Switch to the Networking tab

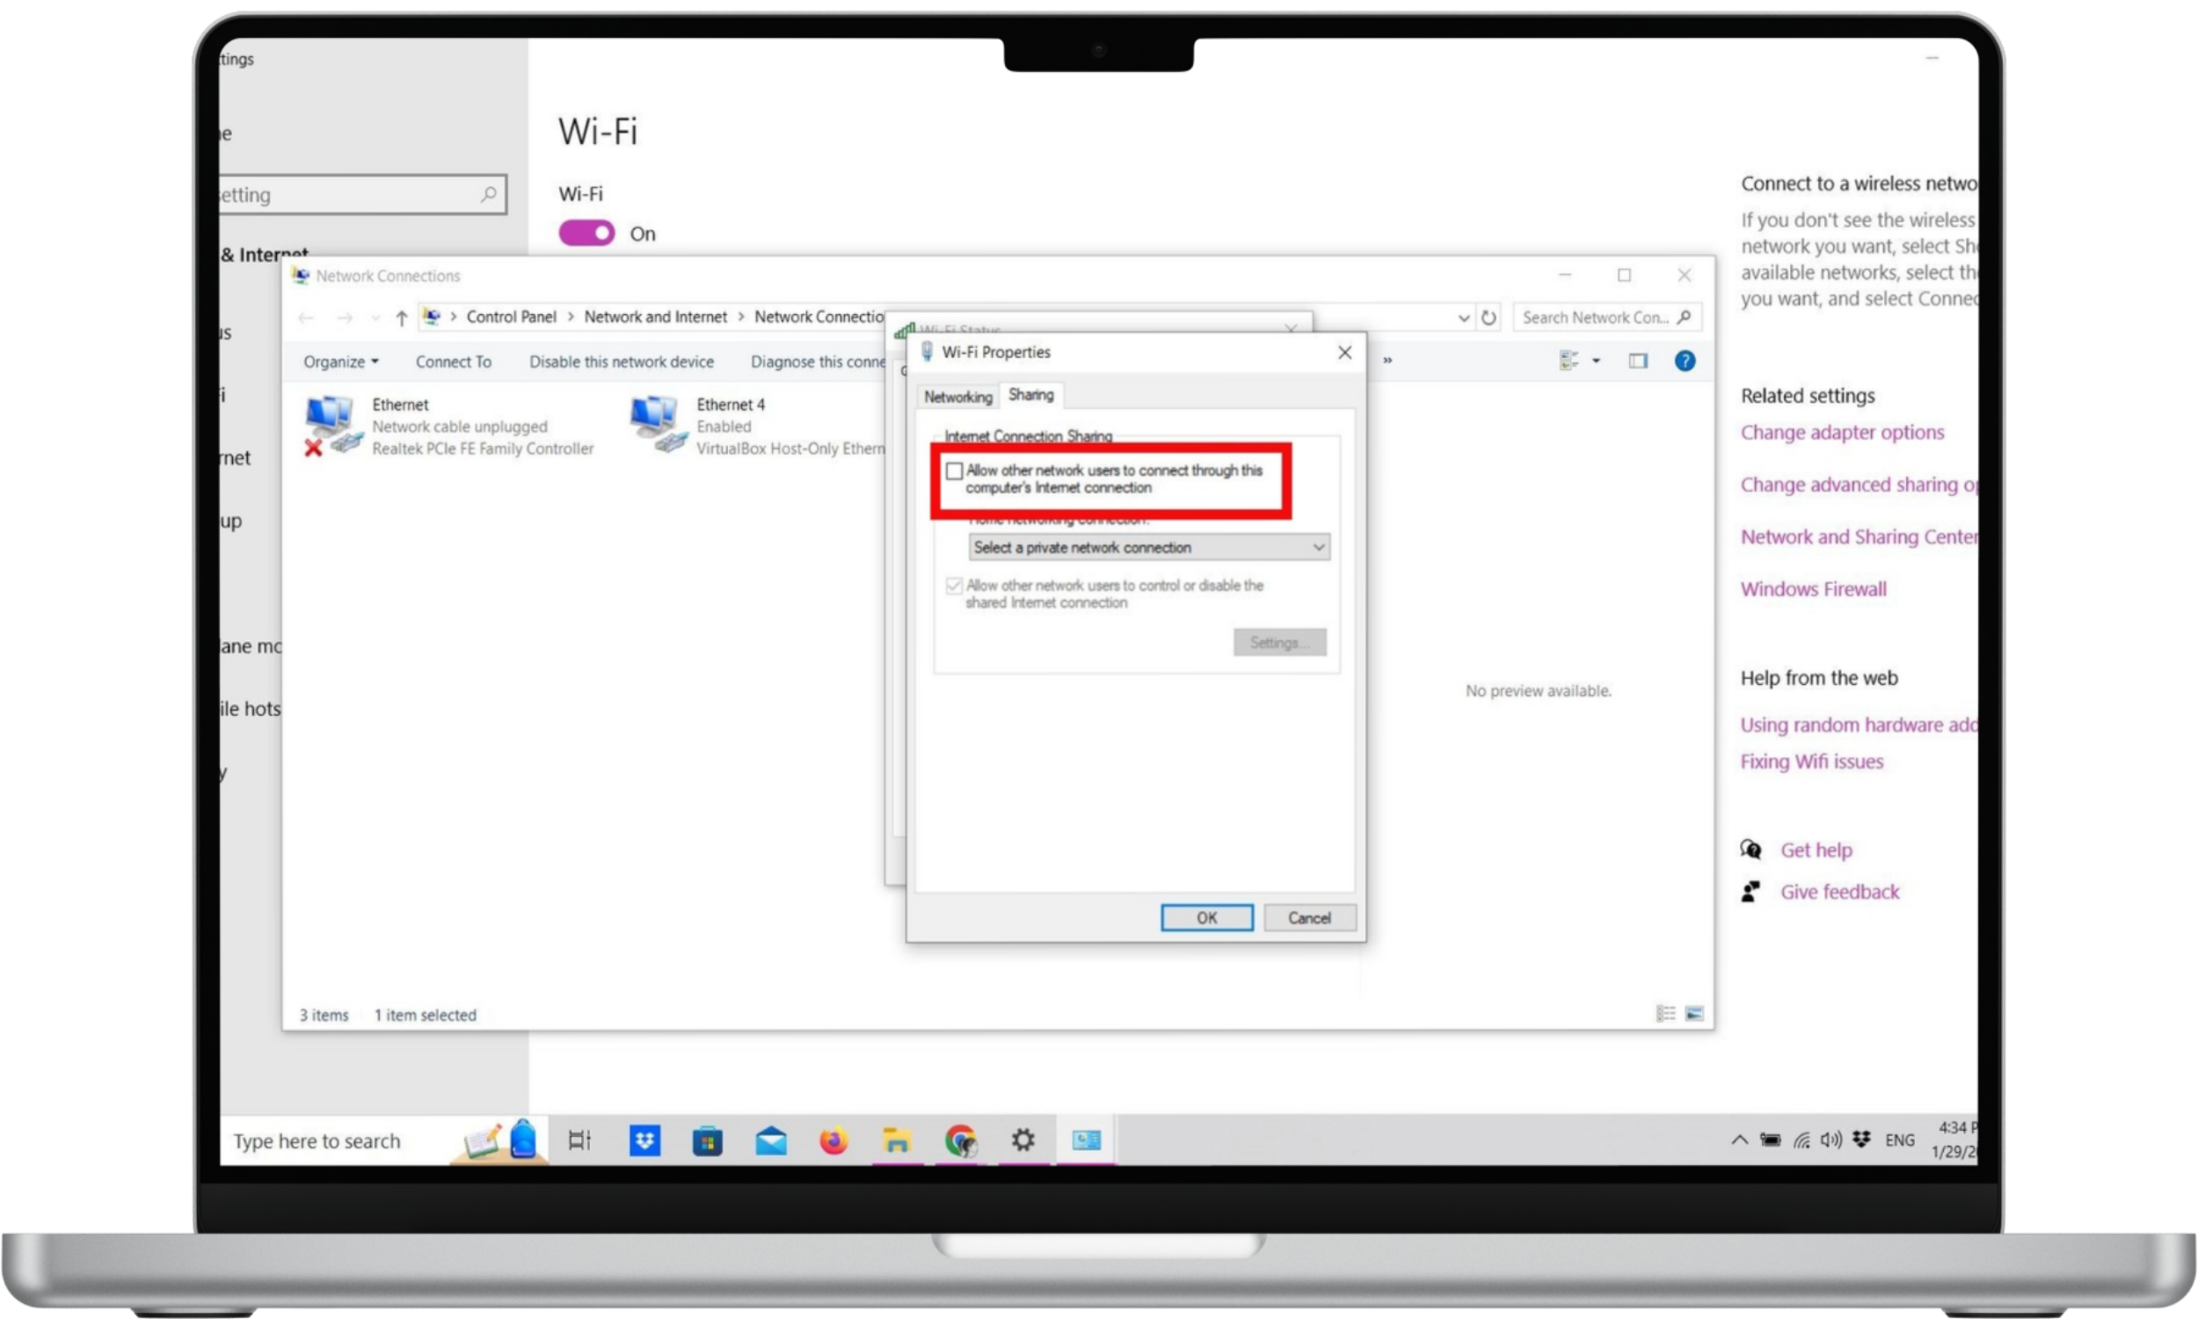click(957, 397)
